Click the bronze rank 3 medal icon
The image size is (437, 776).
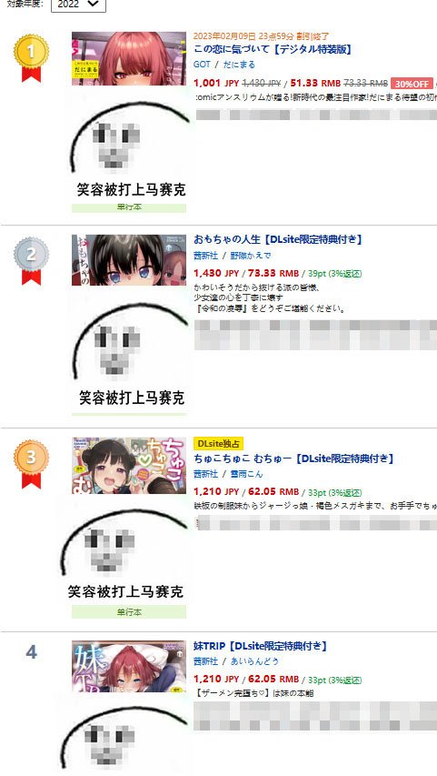tap(31, 464)
